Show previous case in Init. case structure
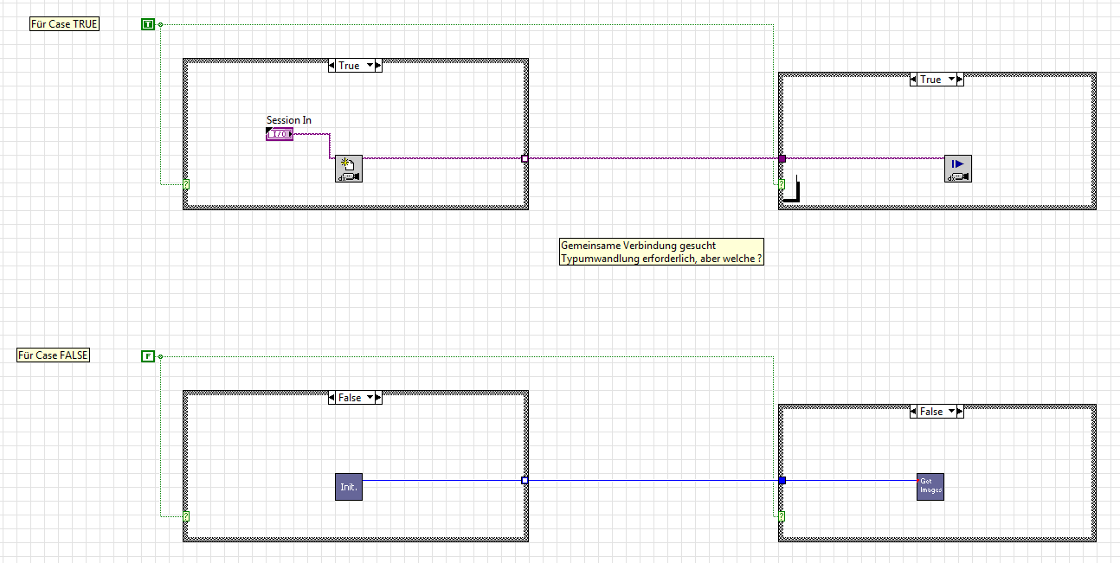 [x=332, y=398]
